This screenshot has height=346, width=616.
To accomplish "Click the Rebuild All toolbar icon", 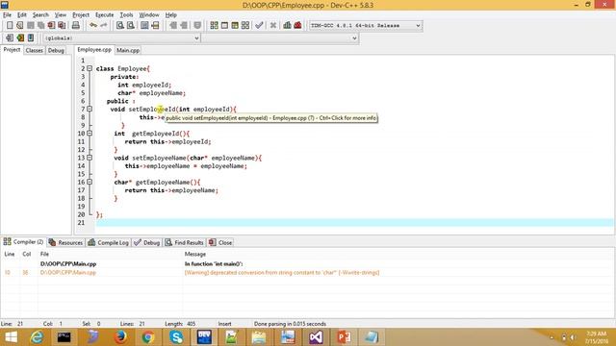I will pyautogui.click(x=245, y=25).
